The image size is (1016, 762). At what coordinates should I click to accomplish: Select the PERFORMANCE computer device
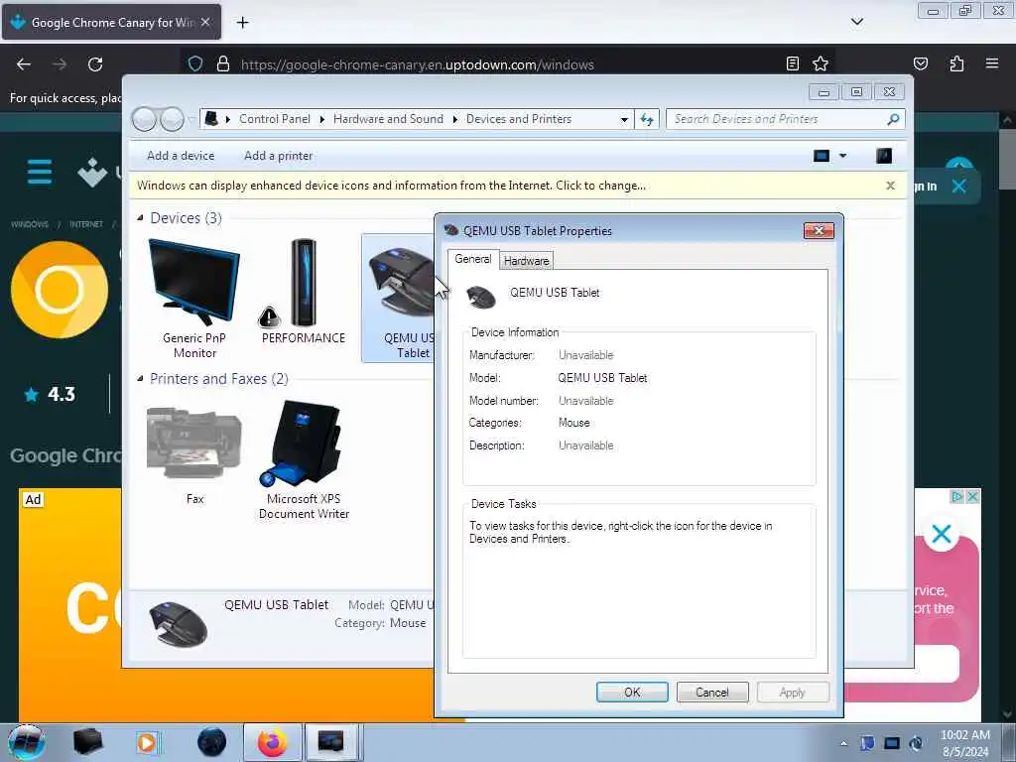pyautogui.click(x=304, y=293)
